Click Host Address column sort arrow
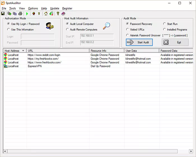This screenshot has height=157, width=196. click(x=23, y=51)
